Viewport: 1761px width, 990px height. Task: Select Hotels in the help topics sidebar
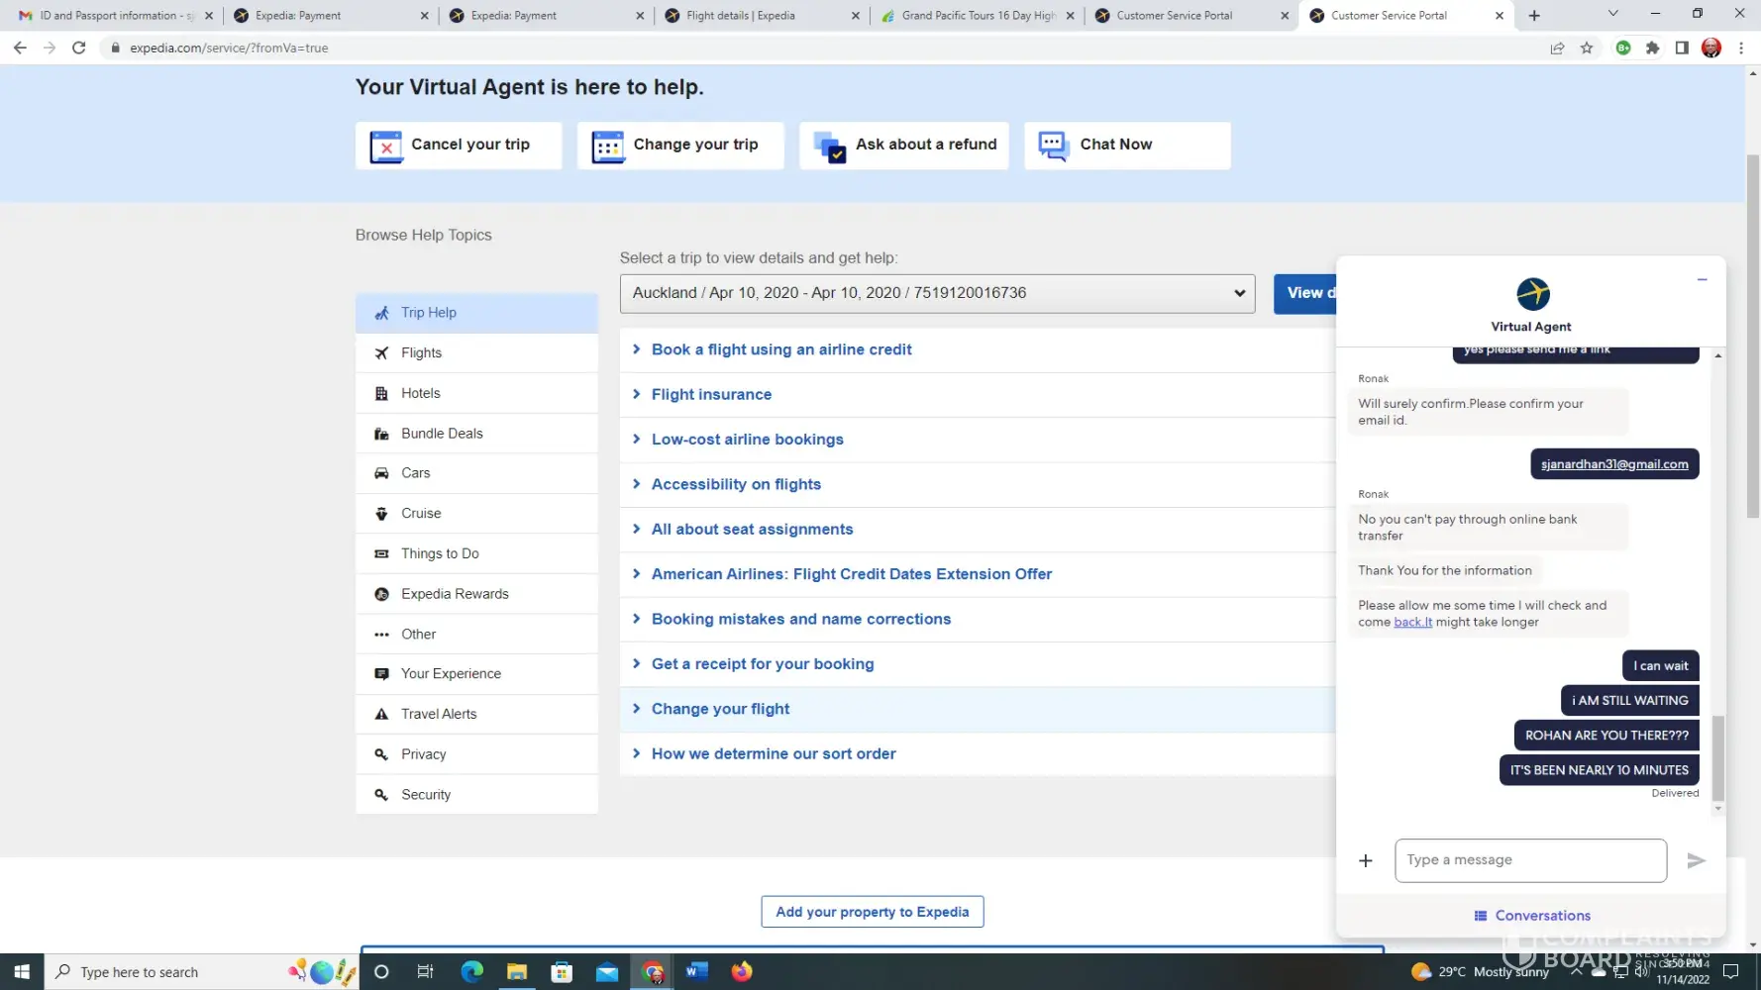pyautogui.click(x=420, y=393)
